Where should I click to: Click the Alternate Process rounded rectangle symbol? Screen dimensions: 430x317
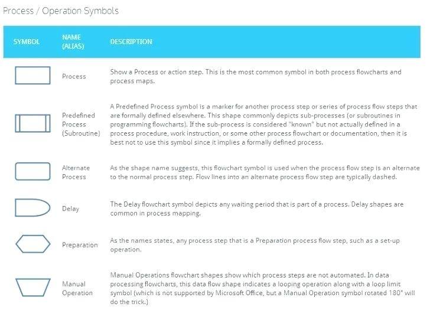[32, 172]
